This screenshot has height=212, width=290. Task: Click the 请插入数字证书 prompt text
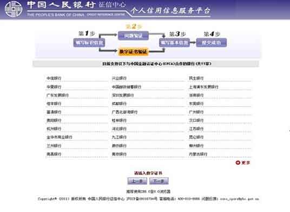click(x=148, y=173)
